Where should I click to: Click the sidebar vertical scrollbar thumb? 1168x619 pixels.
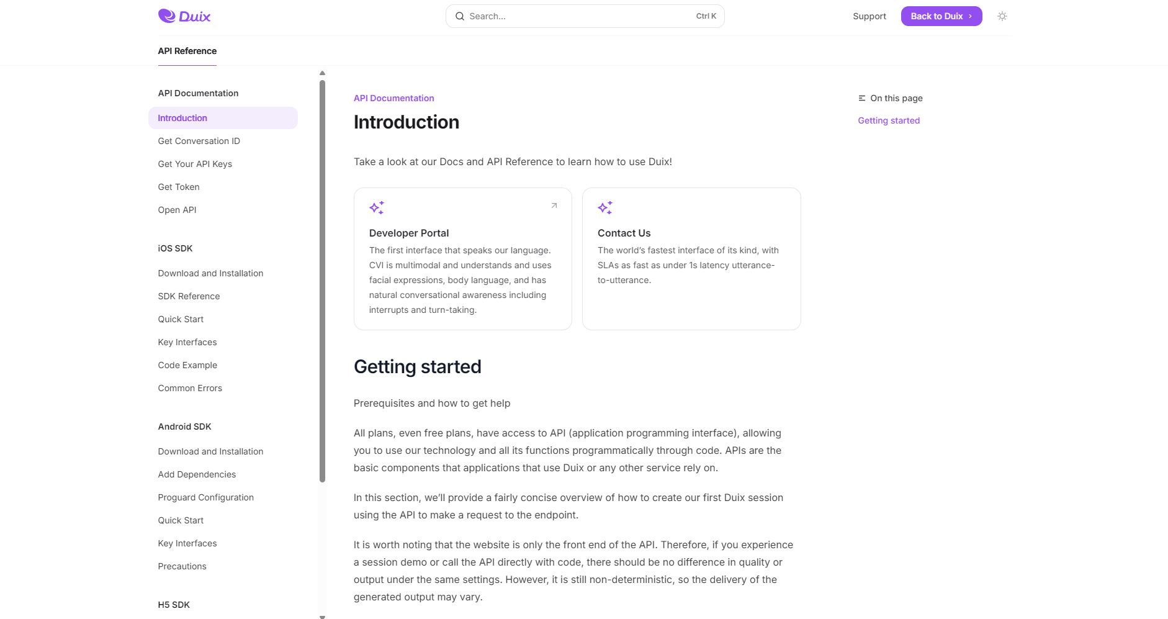click(322, 279)
